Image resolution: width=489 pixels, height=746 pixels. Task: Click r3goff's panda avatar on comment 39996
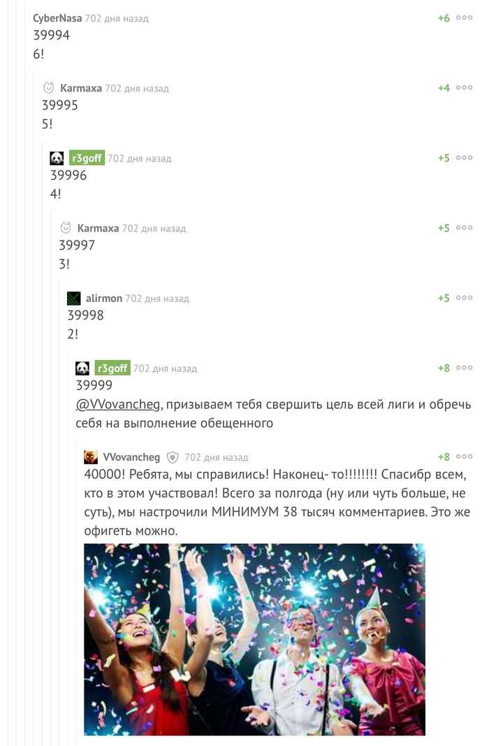57,158
